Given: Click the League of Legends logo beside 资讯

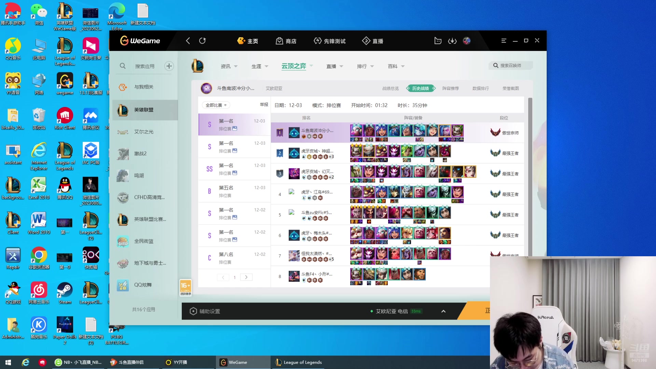Looking at the screenshot, I should point(197,66).
